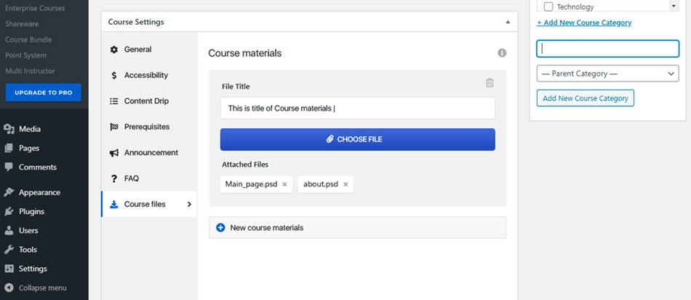
Task: Click the Upgrade to Pro button
Action: point(43,92)
